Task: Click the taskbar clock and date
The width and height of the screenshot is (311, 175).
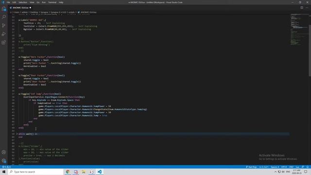Action: [x=296, y=172]
